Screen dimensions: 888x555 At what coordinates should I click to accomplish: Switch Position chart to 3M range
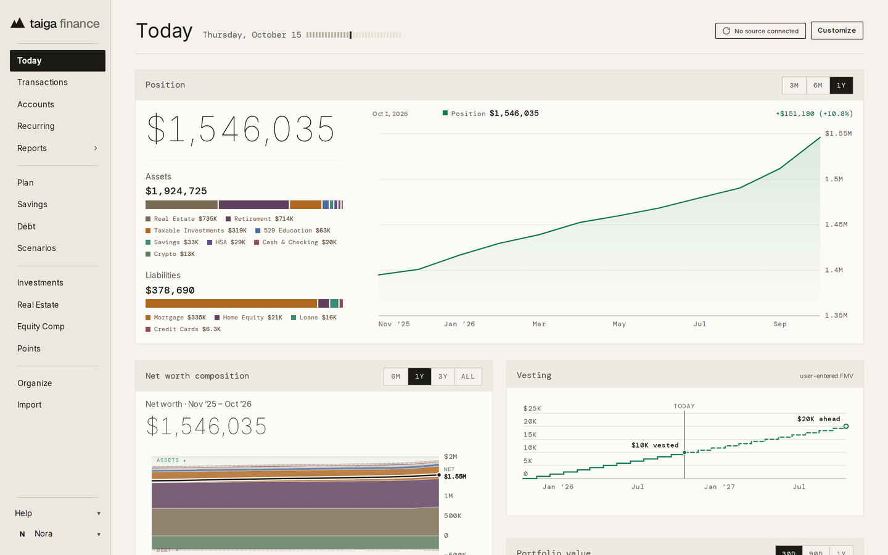coord(794,85)
